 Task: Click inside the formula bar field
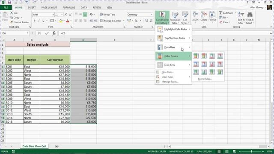[164, 33]
